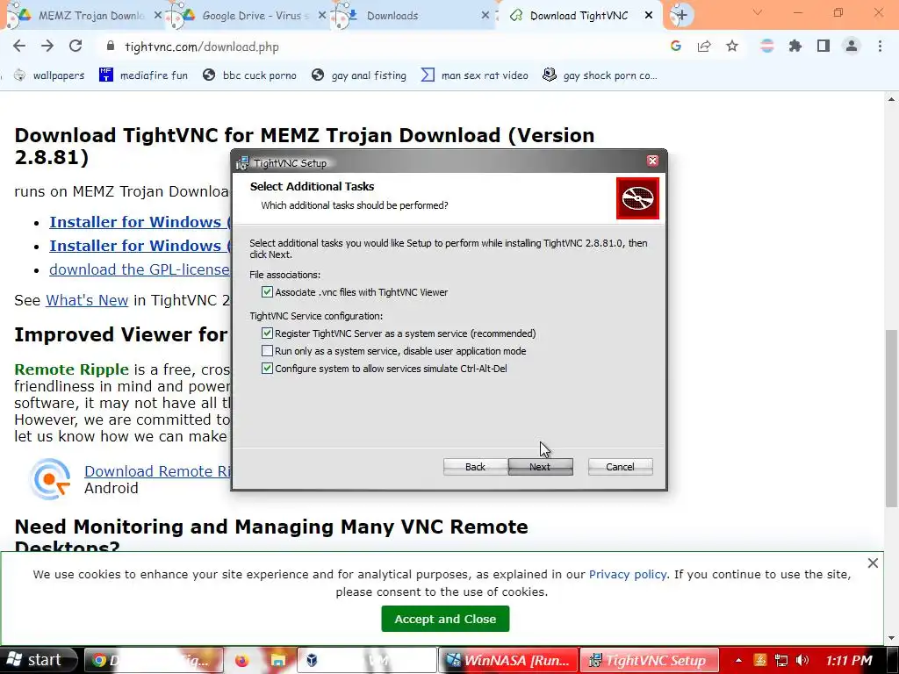Click the orange tray notification icon
Screen dimensions: 899x674
[760, 660]
